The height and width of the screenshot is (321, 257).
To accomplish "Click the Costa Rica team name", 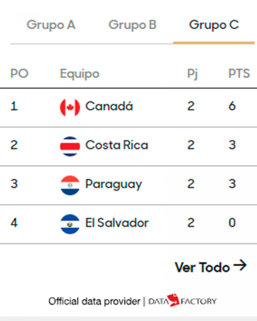I will (x=117, y=145).
